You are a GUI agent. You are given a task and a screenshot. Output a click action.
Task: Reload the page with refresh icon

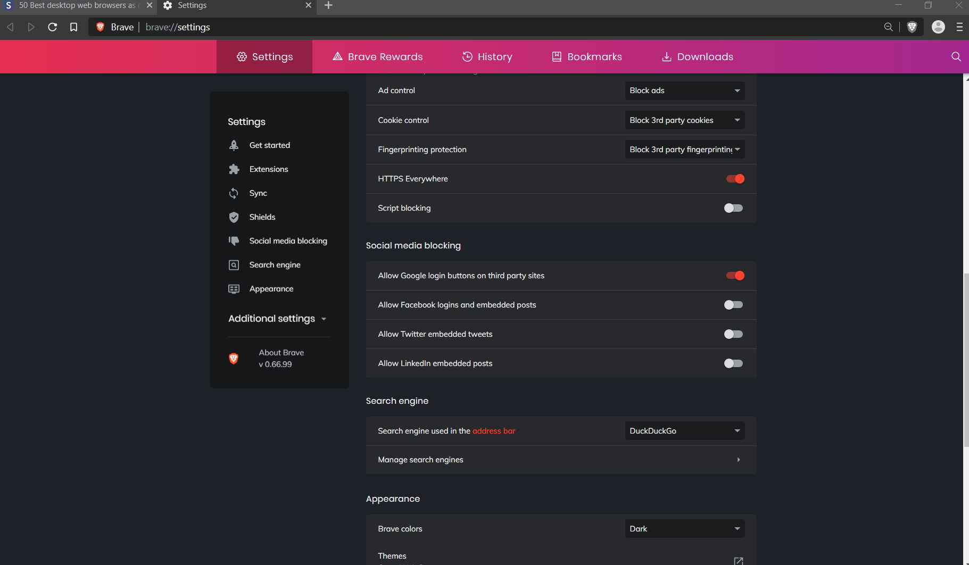tap(52, 27)
